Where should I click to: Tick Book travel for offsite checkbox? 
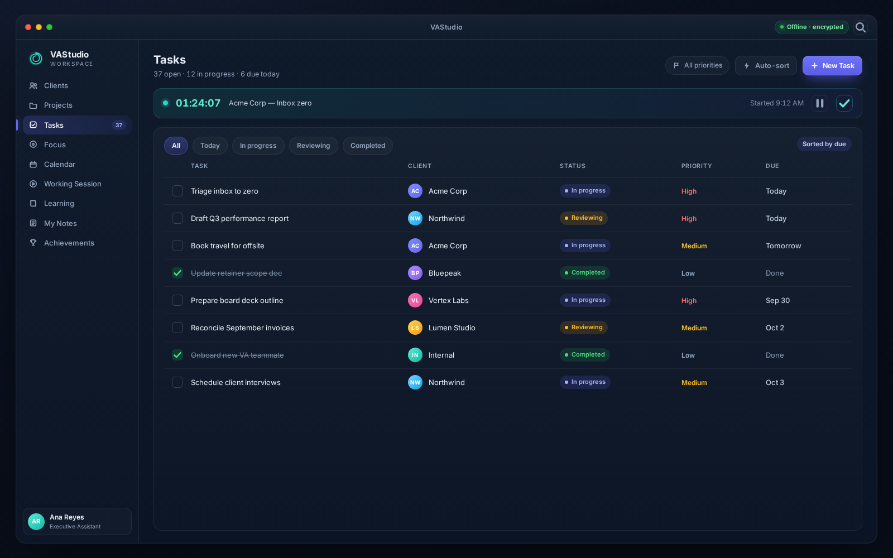coord(177,246)
